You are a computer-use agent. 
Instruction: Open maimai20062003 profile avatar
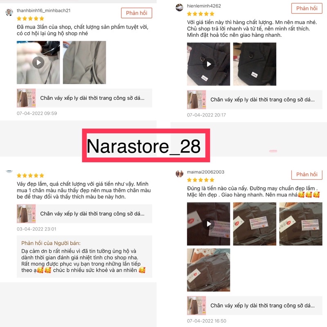[179, 173]
